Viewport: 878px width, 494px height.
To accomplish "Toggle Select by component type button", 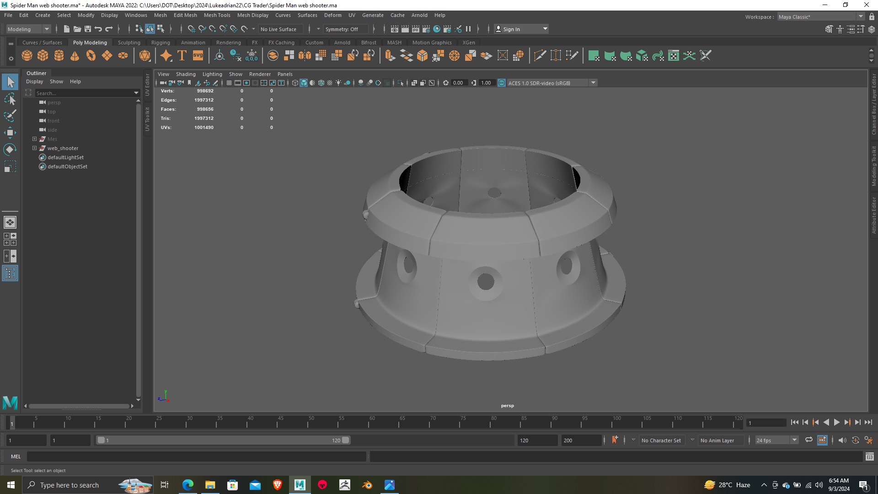I will (161, 29).
